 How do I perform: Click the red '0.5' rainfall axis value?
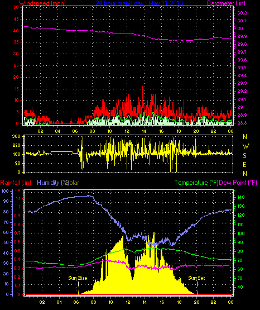tap(17, 251)
